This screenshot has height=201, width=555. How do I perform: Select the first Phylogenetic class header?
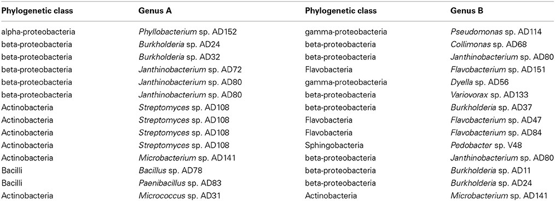click(37, 11)
